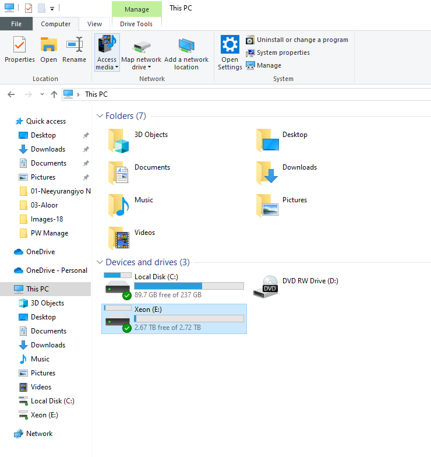The width and height of the screenshot is (431, 457).
Task: Select the Videos folder icon
Action: [x=119, y=239]
